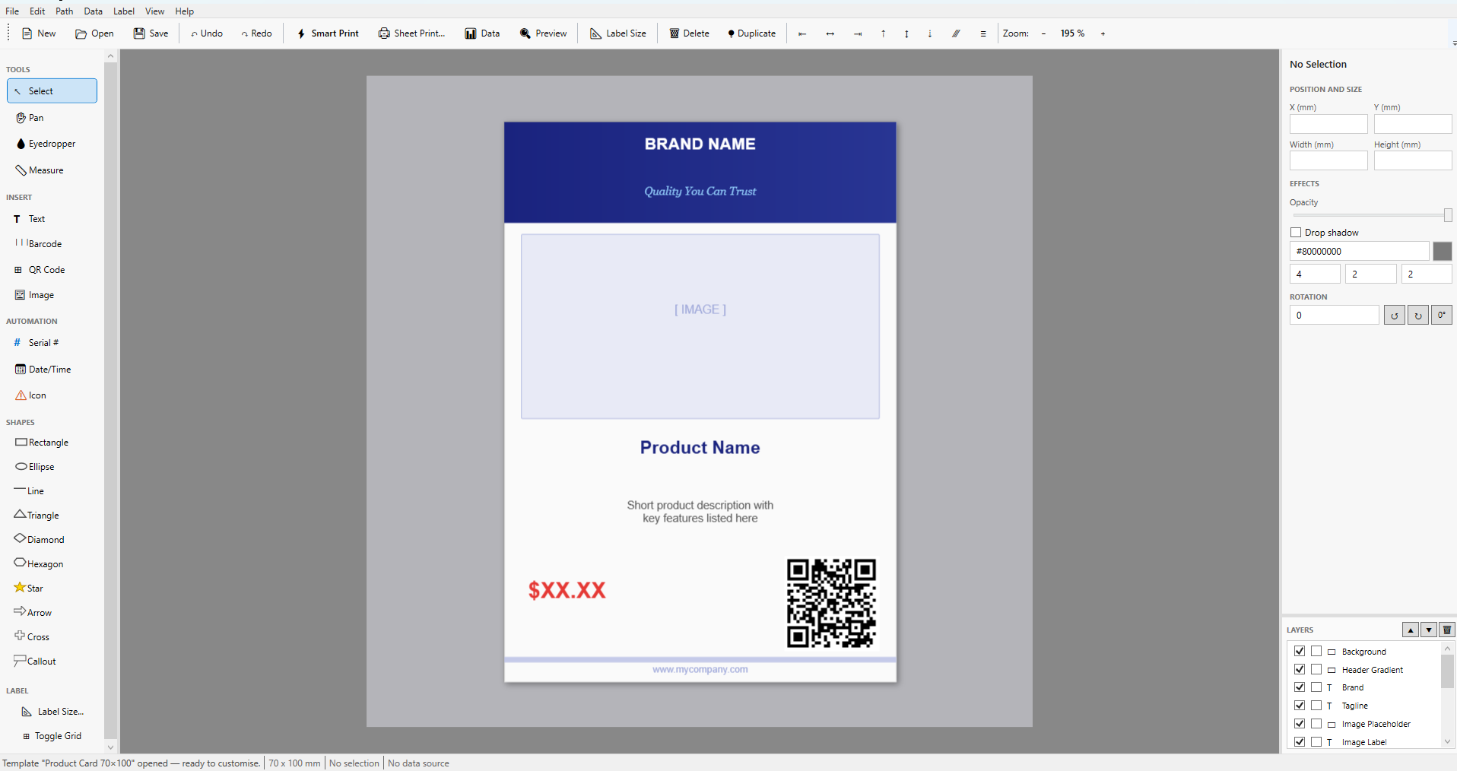Toggle the Brand layer's second checkbox

[1316, 687]
